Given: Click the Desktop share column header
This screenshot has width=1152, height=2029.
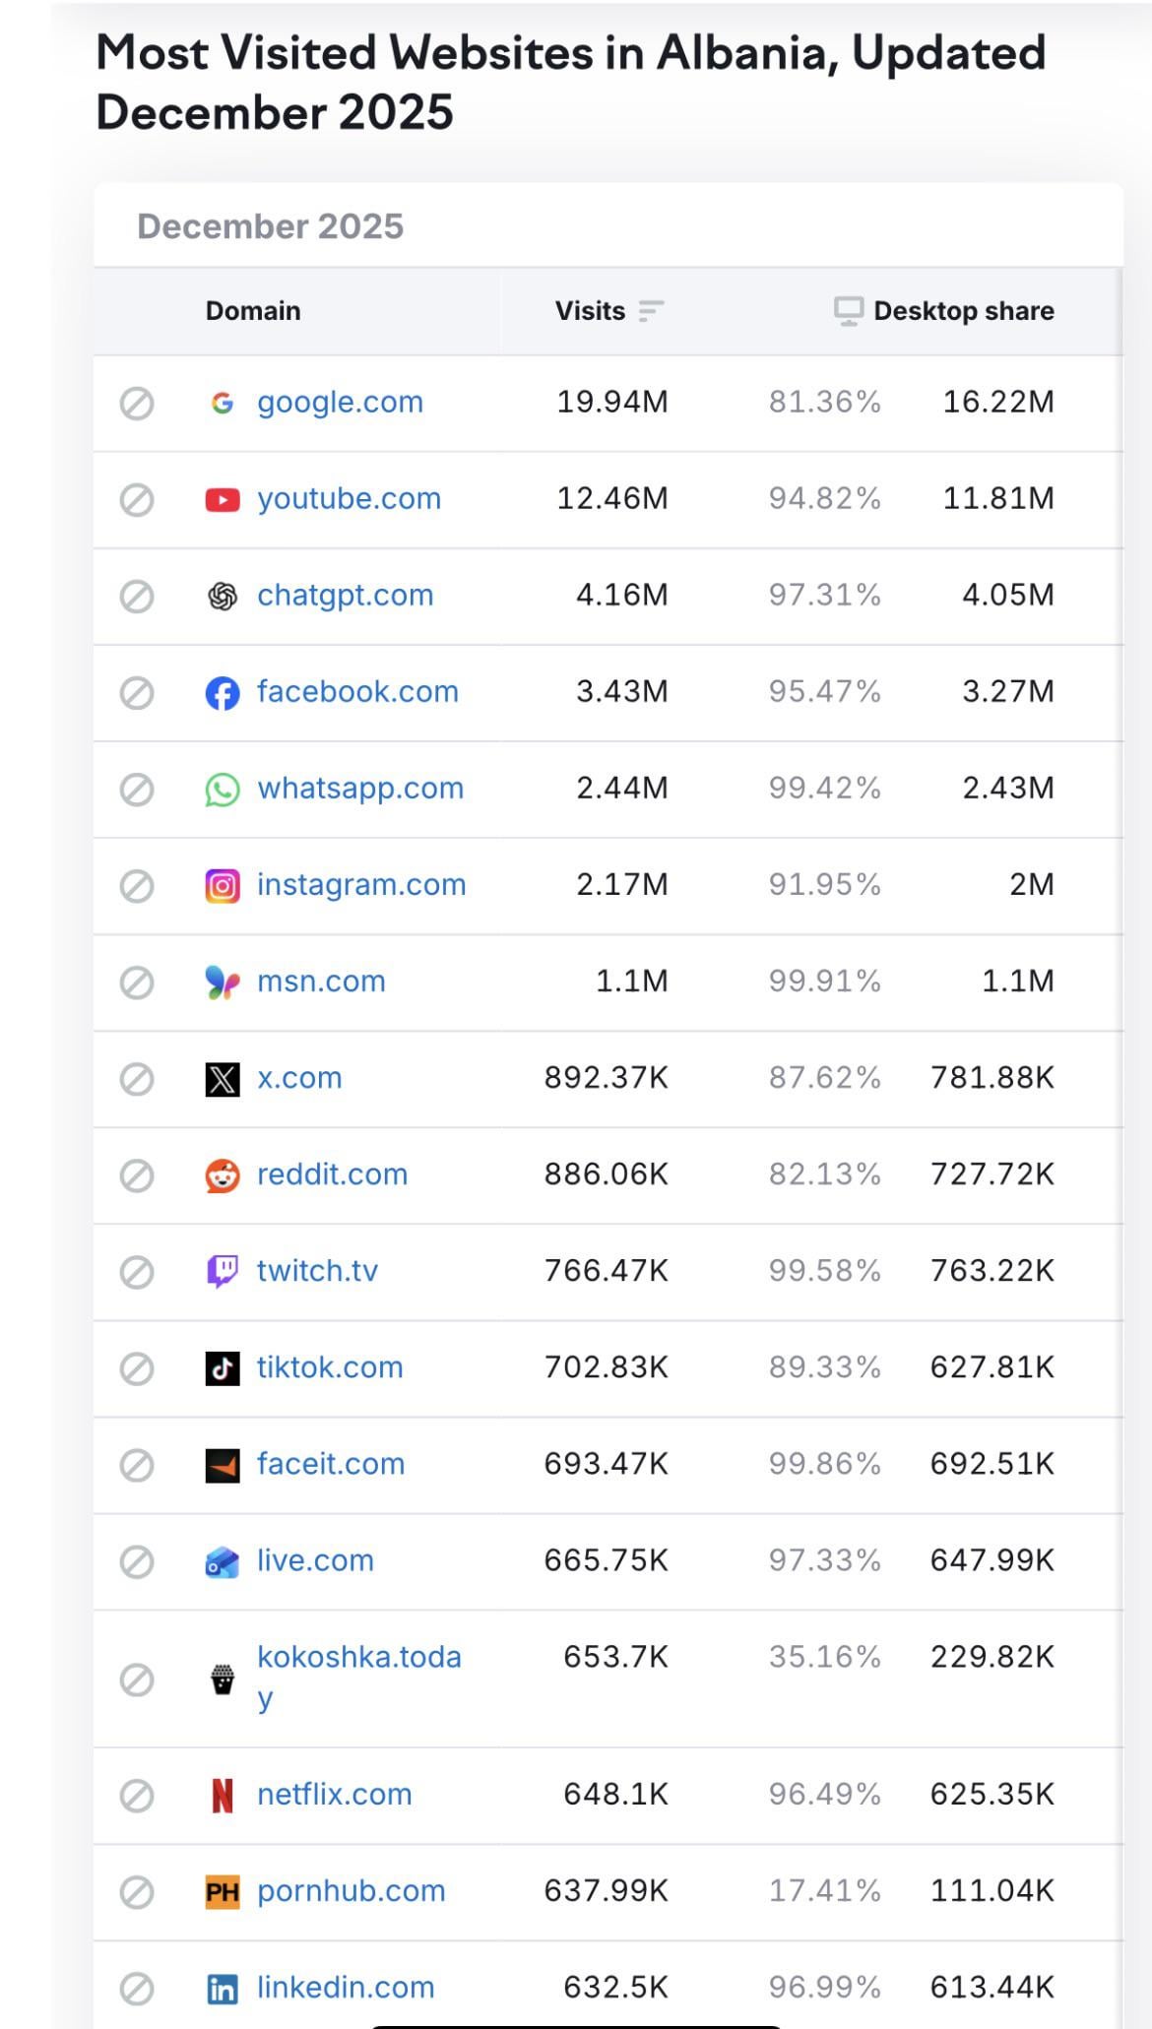Looking at the screenshot, I should pyautogui.click(x=963, y=311).
